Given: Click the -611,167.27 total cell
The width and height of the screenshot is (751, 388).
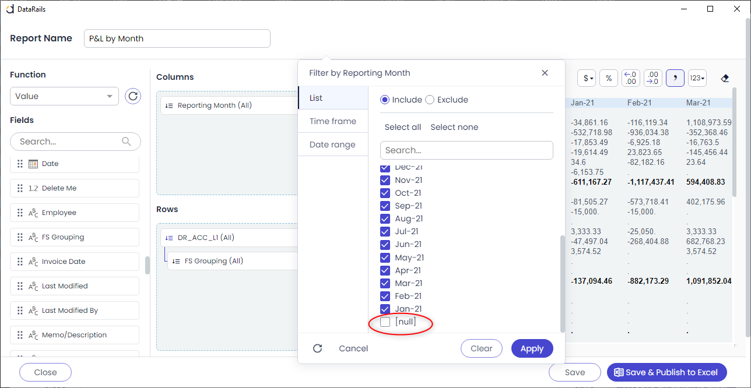Looking at the screenshot, I should pos(591,182).
